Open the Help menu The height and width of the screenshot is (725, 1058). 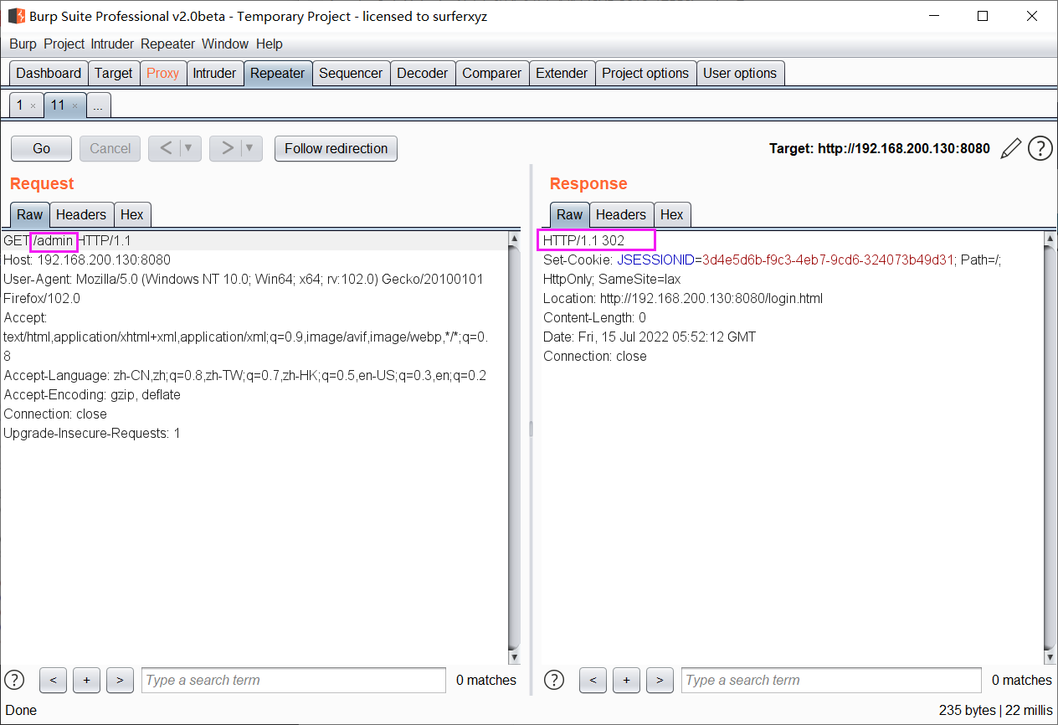point(270,44)
